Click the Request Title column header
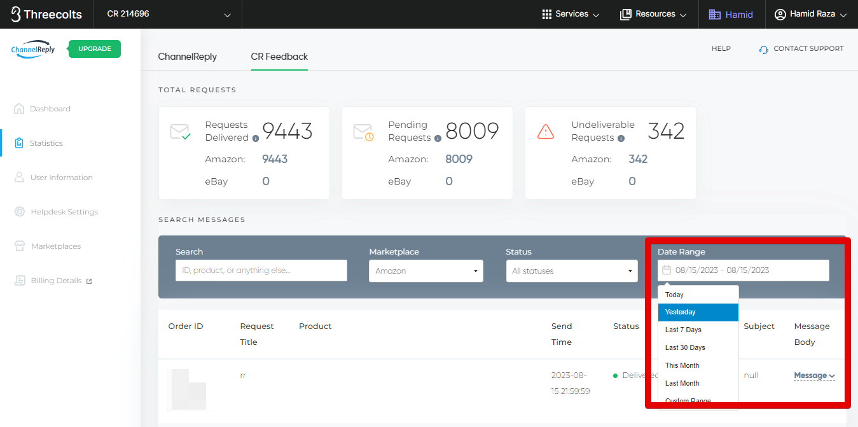Screen dimensions: 858x427 pos(257,334)
